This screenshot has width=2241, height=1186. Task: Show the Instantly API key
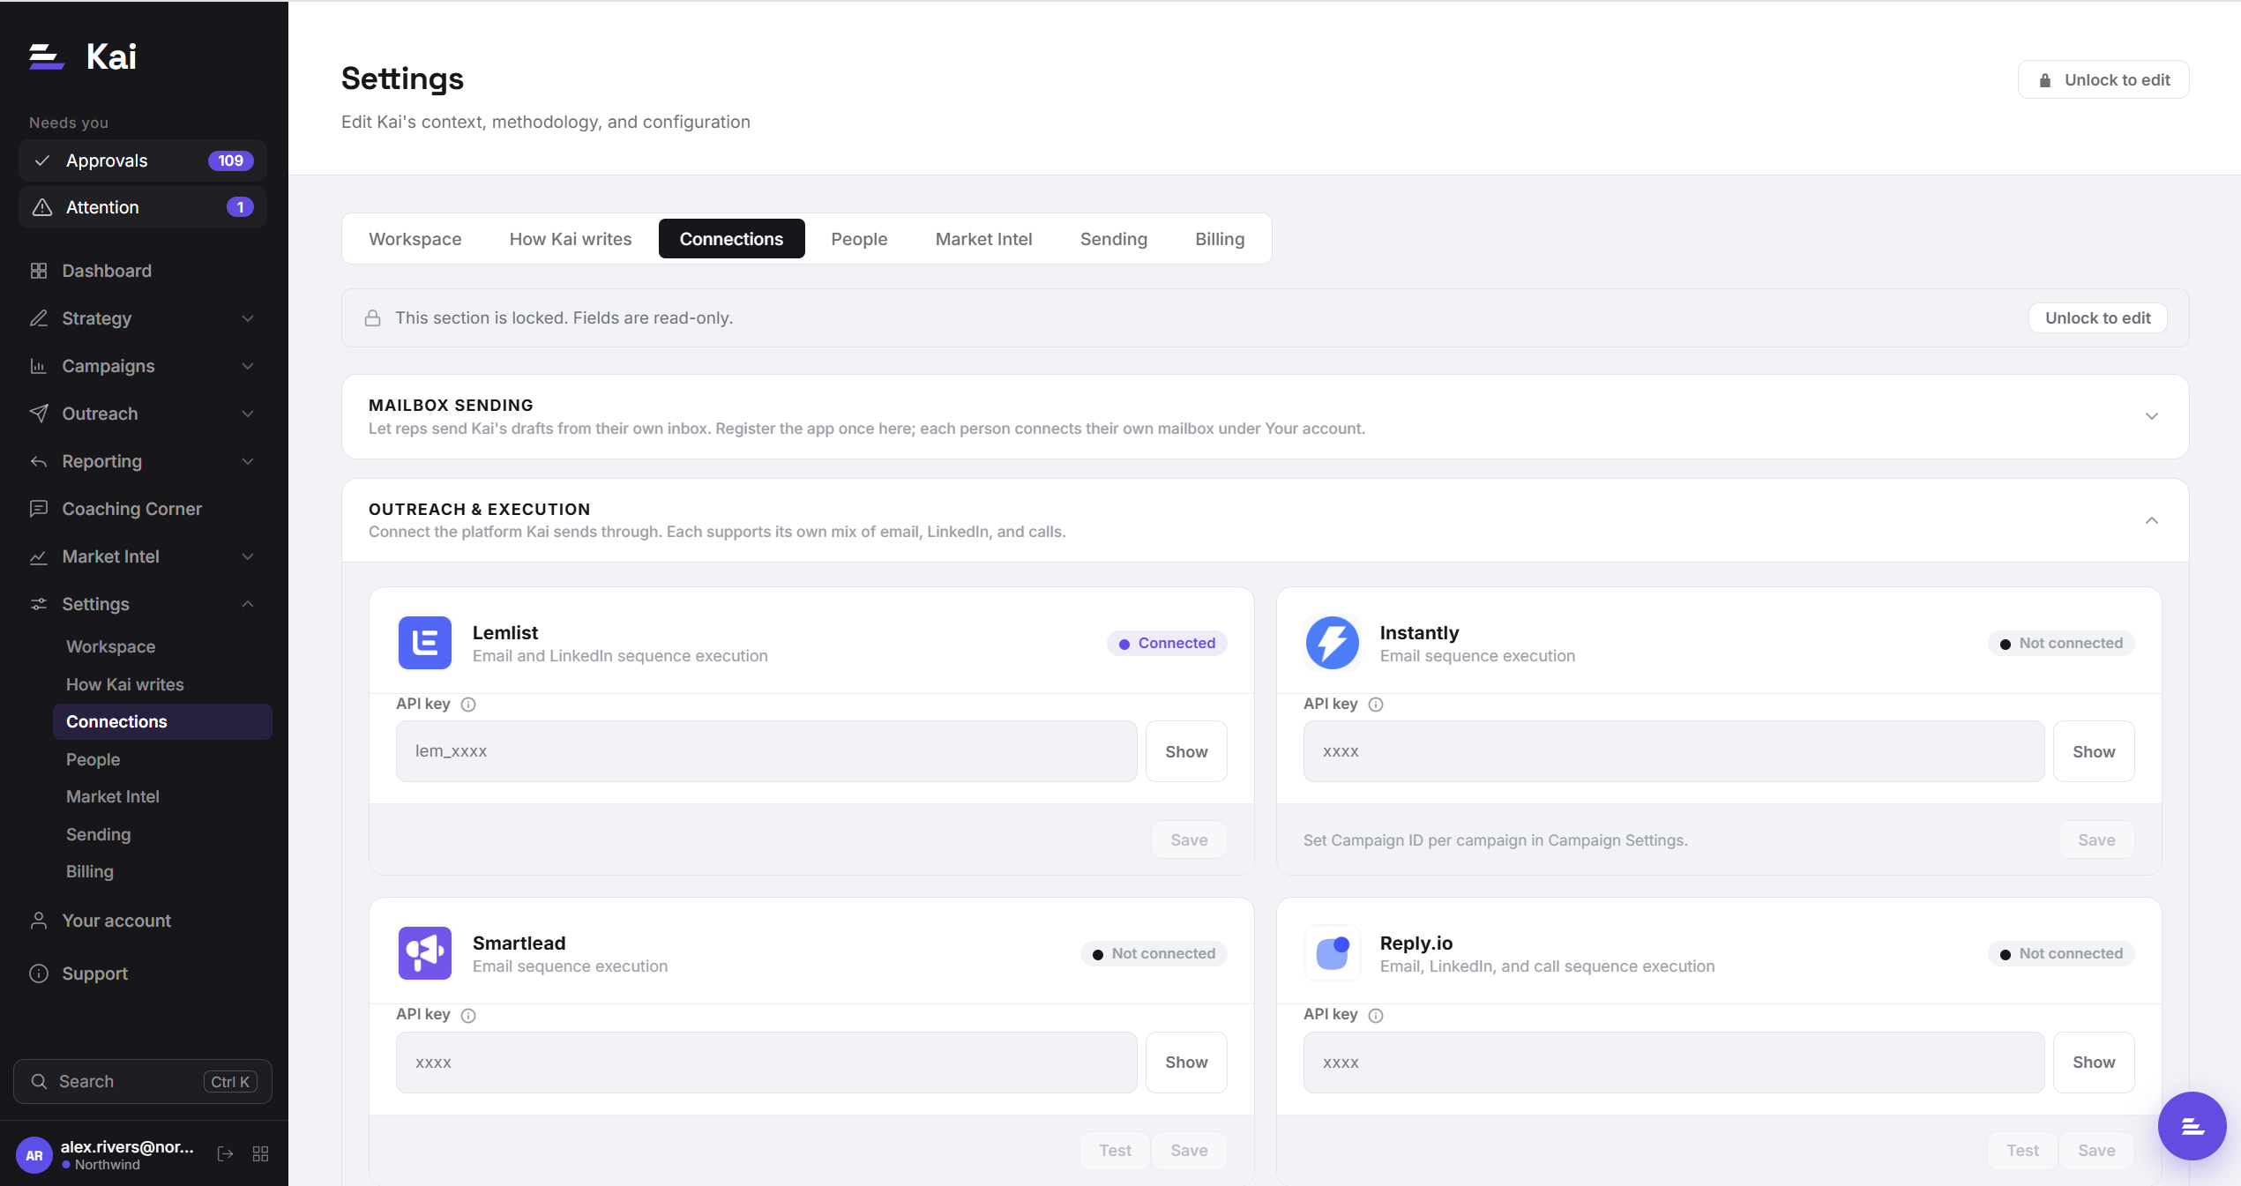point(2094,751)
